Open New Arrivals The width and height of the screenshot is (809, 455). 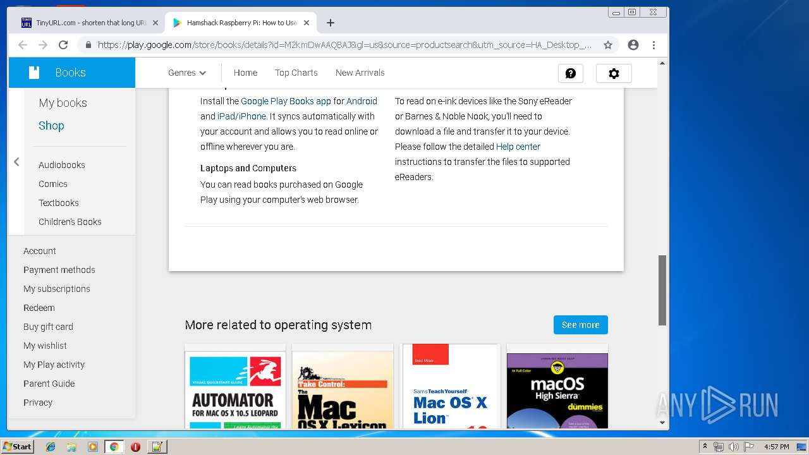(x=360, y=73)
